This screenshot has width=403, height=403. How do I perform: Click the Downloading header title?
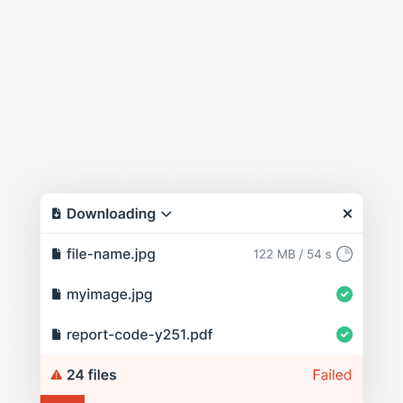(x=111, y=214)
